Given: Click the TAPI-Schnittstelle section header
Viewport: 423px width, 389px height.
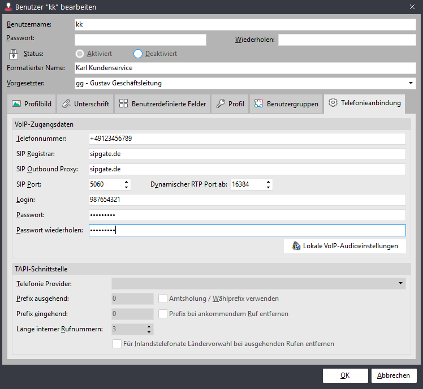Looking at the screenshot, I should pyautogui.click(x=212, y=269).
